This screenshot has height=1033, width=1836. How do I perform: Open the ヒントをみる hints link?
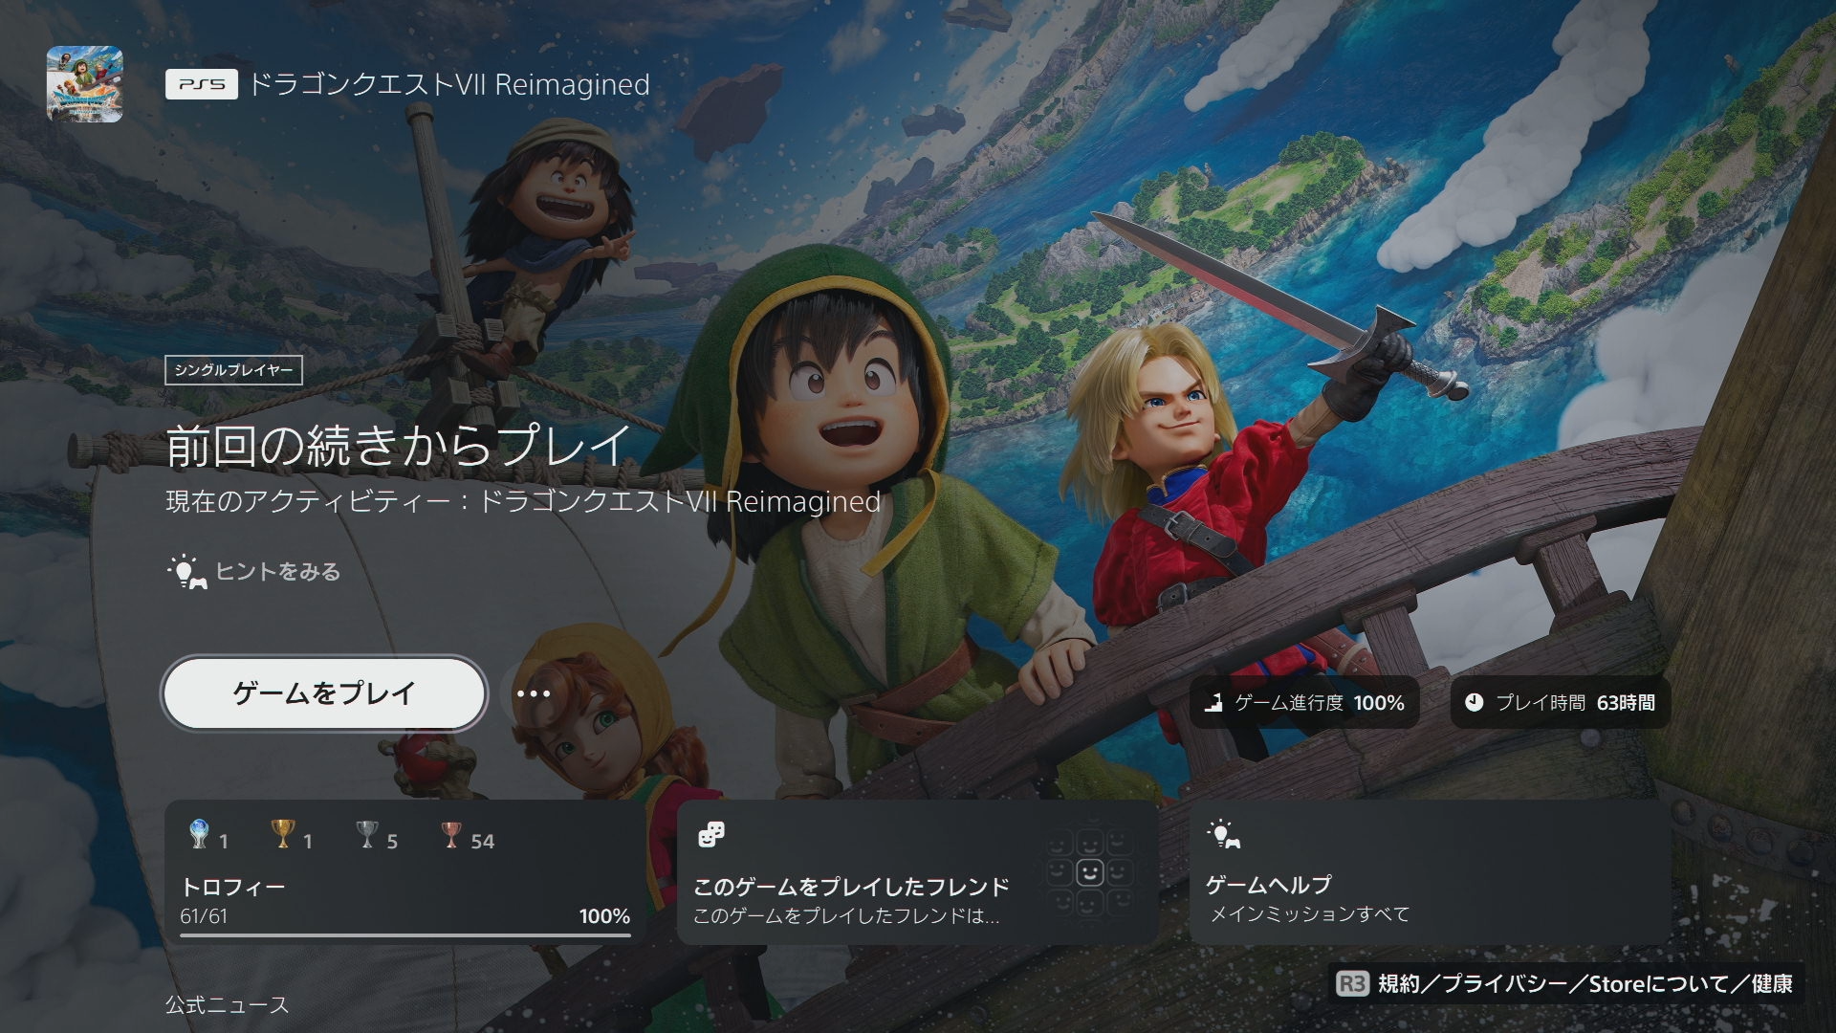coord(277,572)
